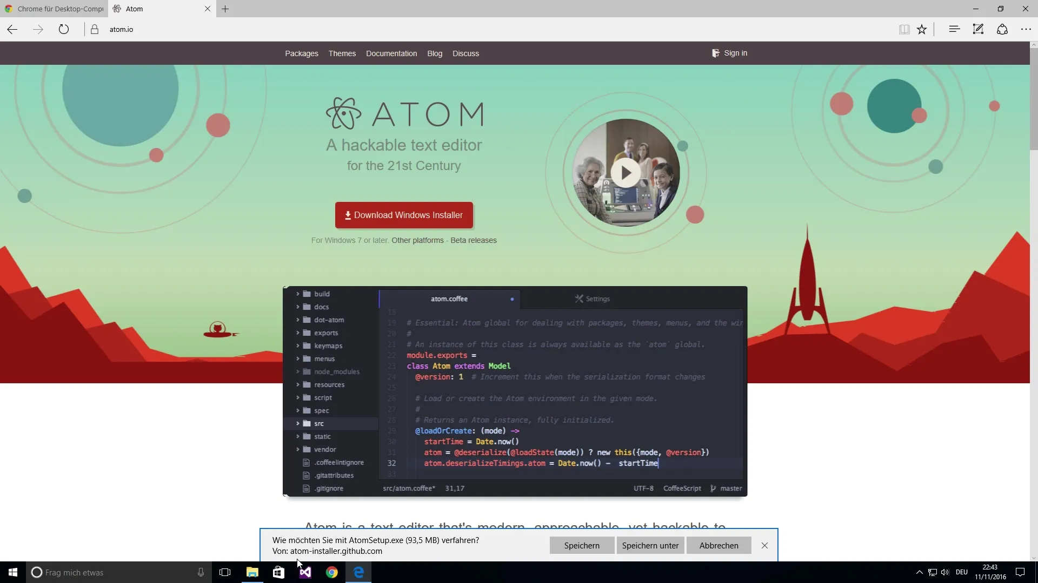Click CoffeeScript grammar in status bar
This screenshot has width=1038, height=583.
click(682, 488)
